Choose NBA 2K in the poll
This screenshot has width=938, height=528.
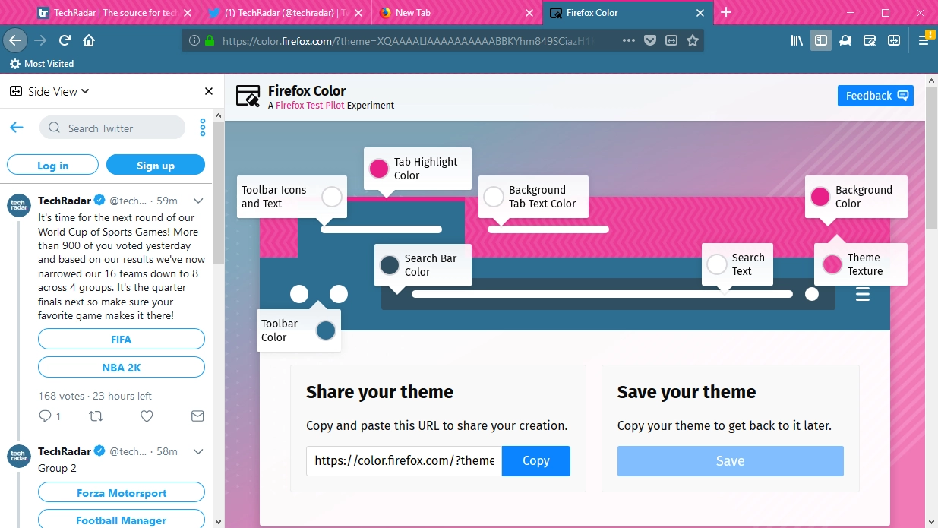122,367
